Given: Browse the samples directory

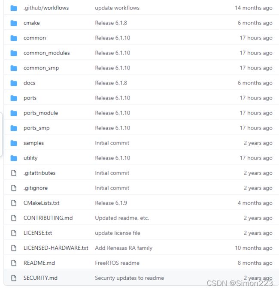Looking at the screenshot, I should [x=33, y=143].
